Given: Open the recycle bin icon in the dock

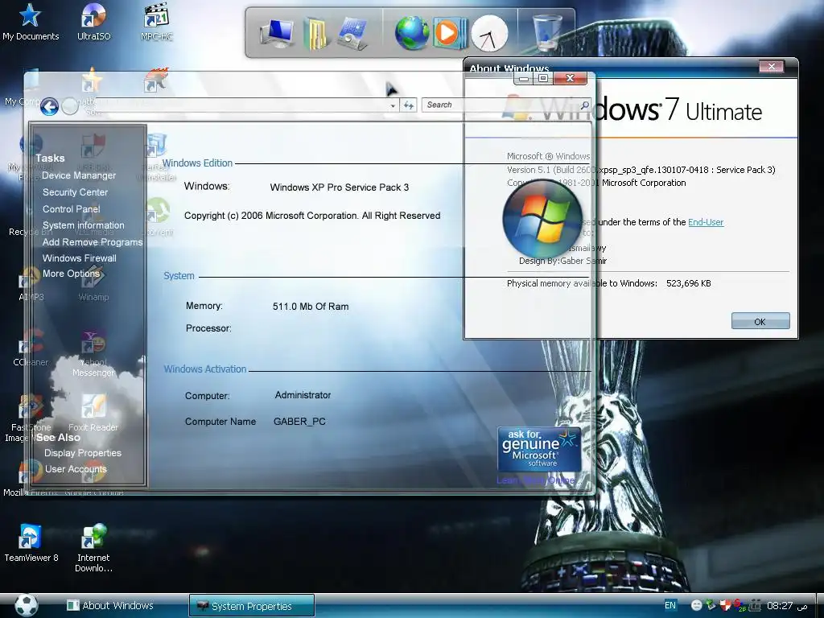Looking at the screenshot, I should point(547,31).
